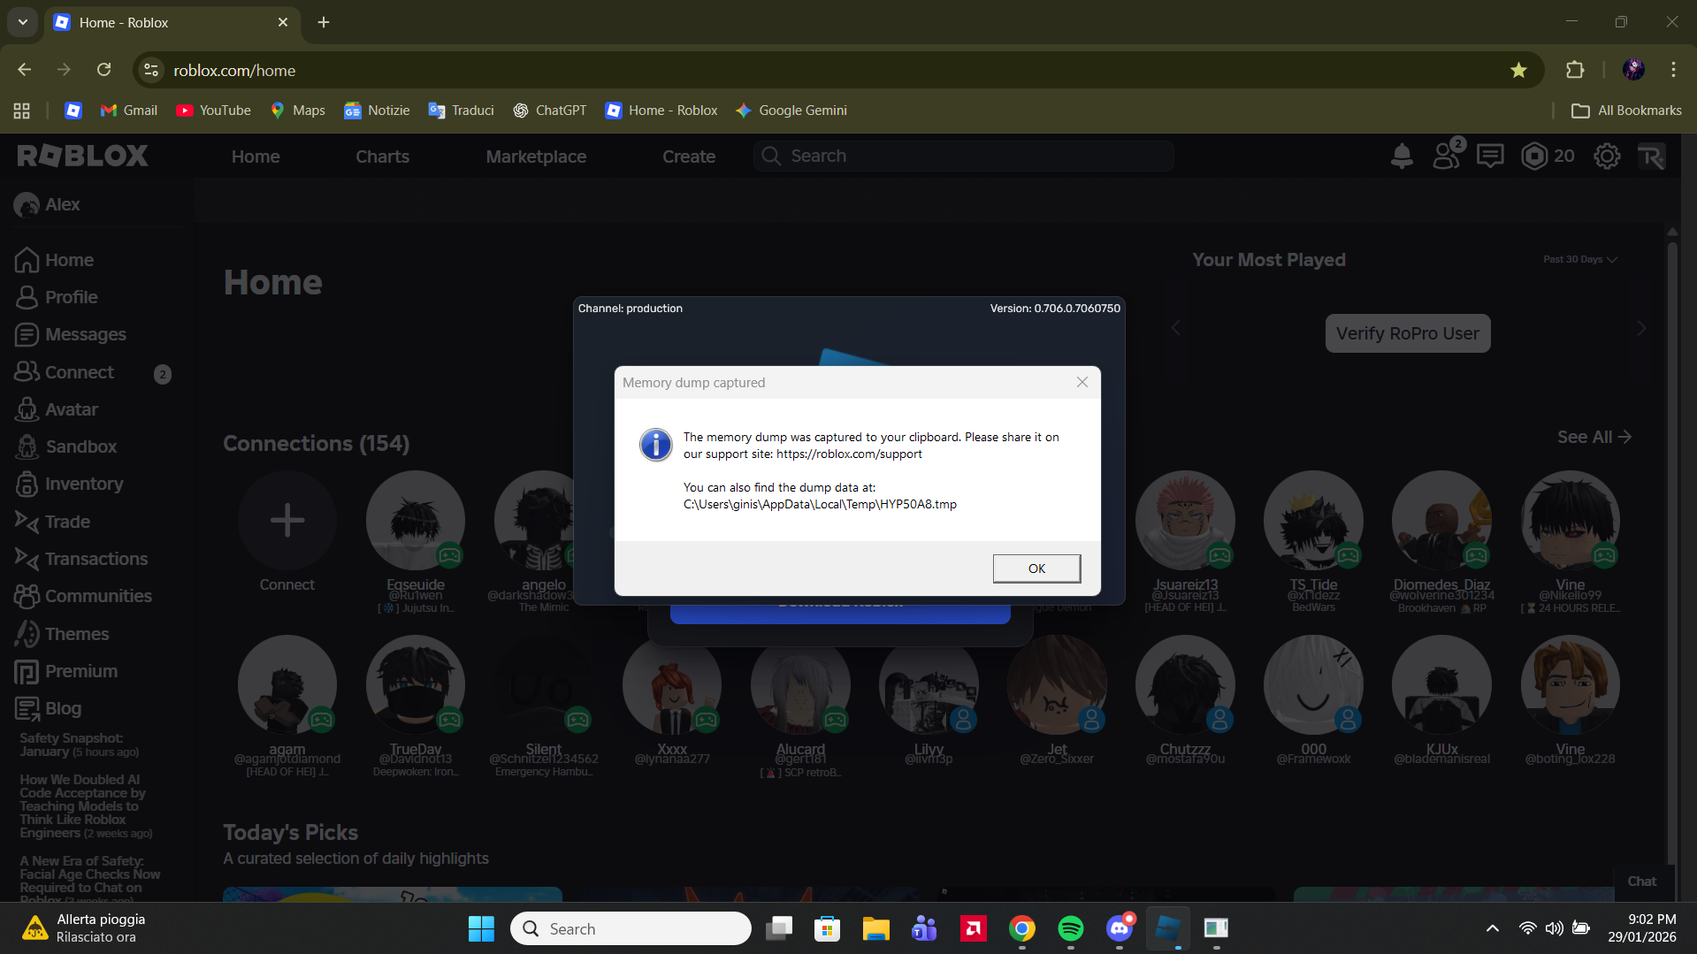Open Communities in left sidebar
This screenshot has height=954, width=1697.
pyautogui.click(x=83, y=596)
